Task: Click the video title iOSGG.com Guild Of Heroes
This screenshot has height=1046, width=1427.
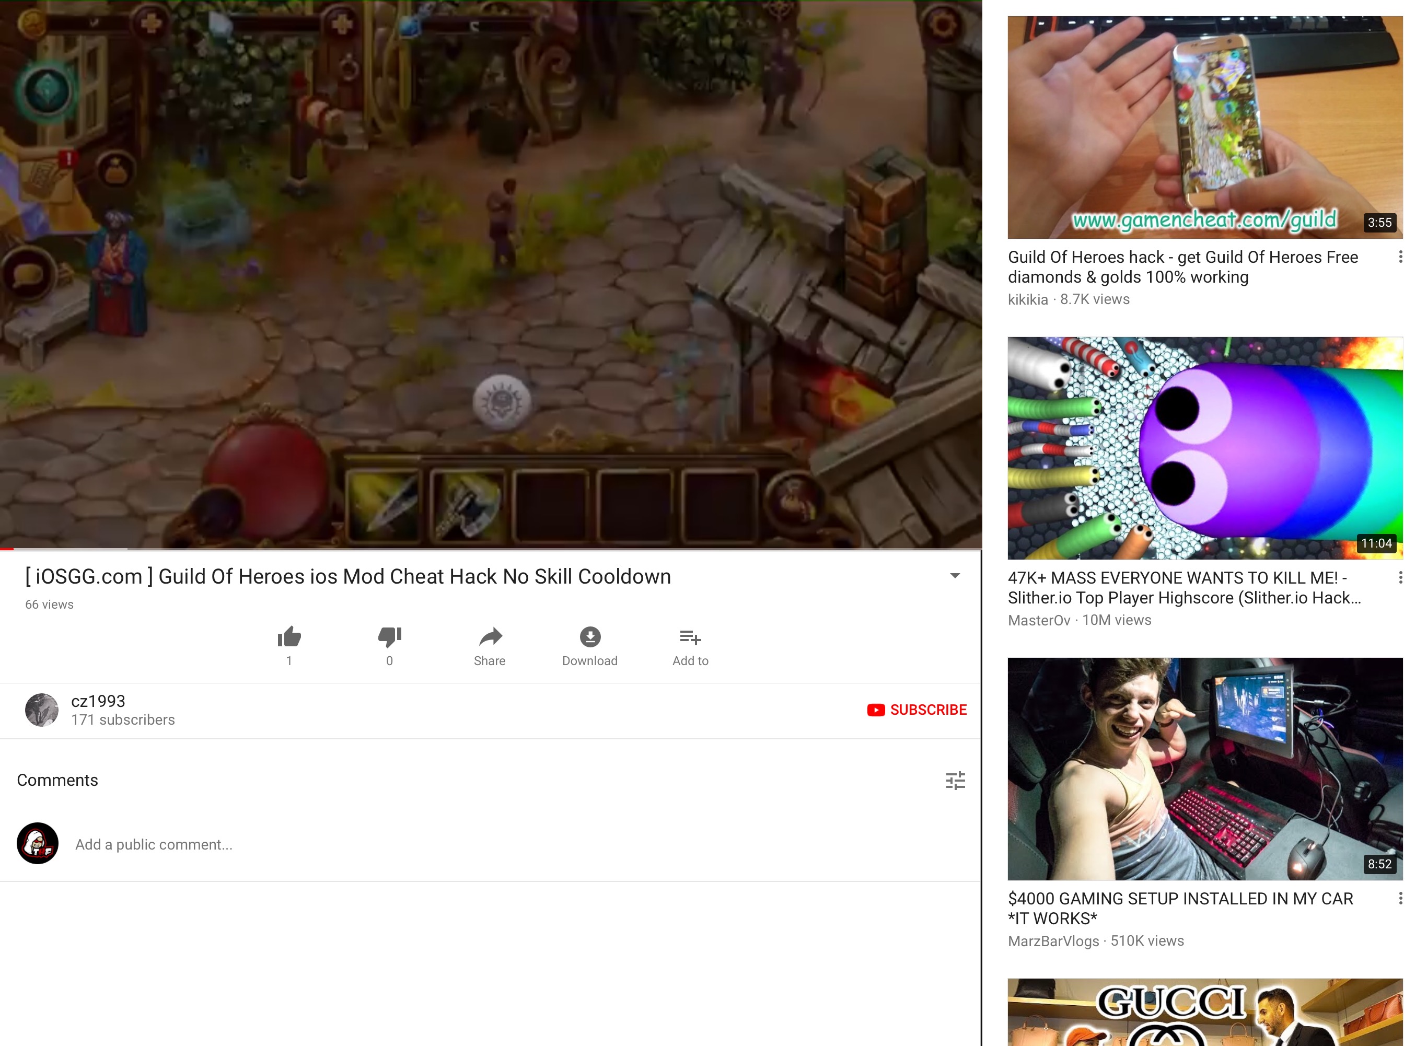Action: point(347,576)
